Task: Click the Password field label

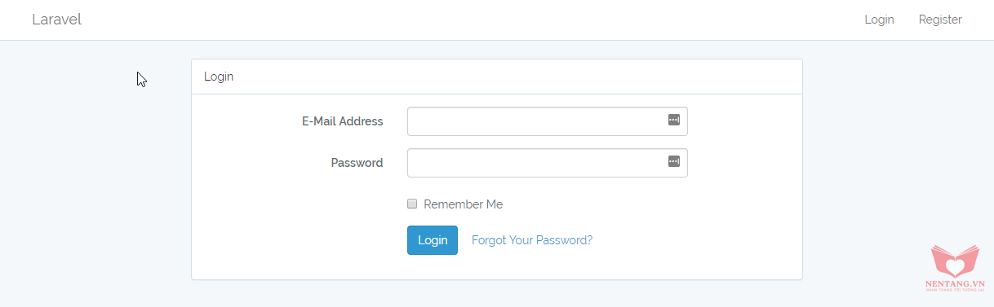Action: [x=357, y=163]
